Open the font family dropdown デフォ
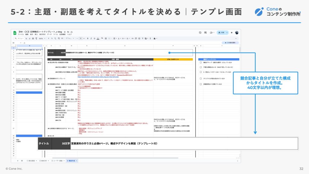 [x=70, y=38]
